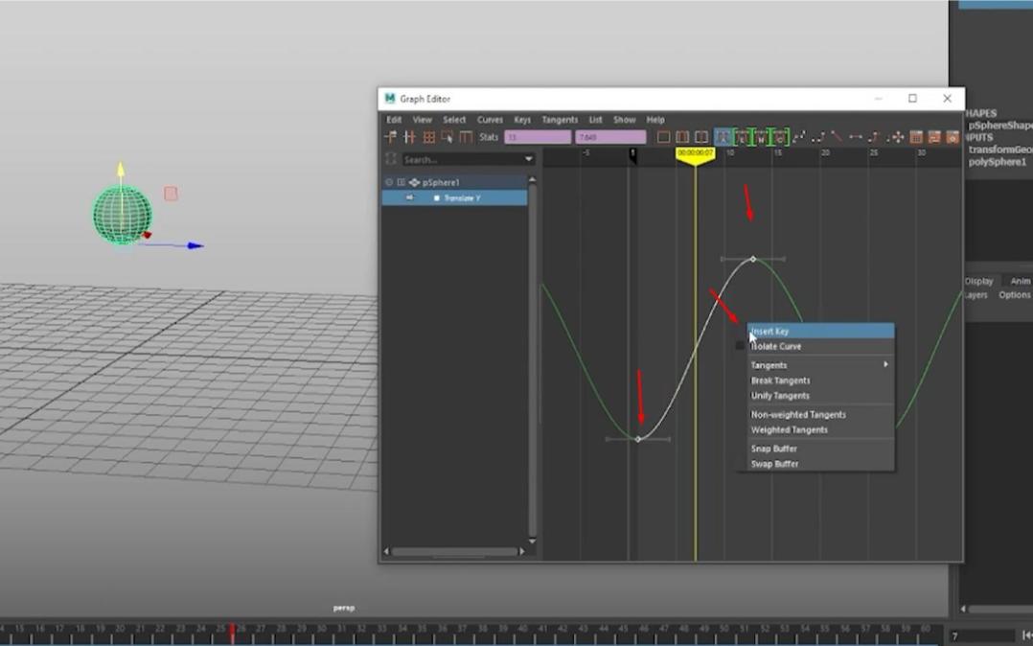Choose Swap Buffer from context menu
Screen dimensions: 1033x646
(821, 463)
